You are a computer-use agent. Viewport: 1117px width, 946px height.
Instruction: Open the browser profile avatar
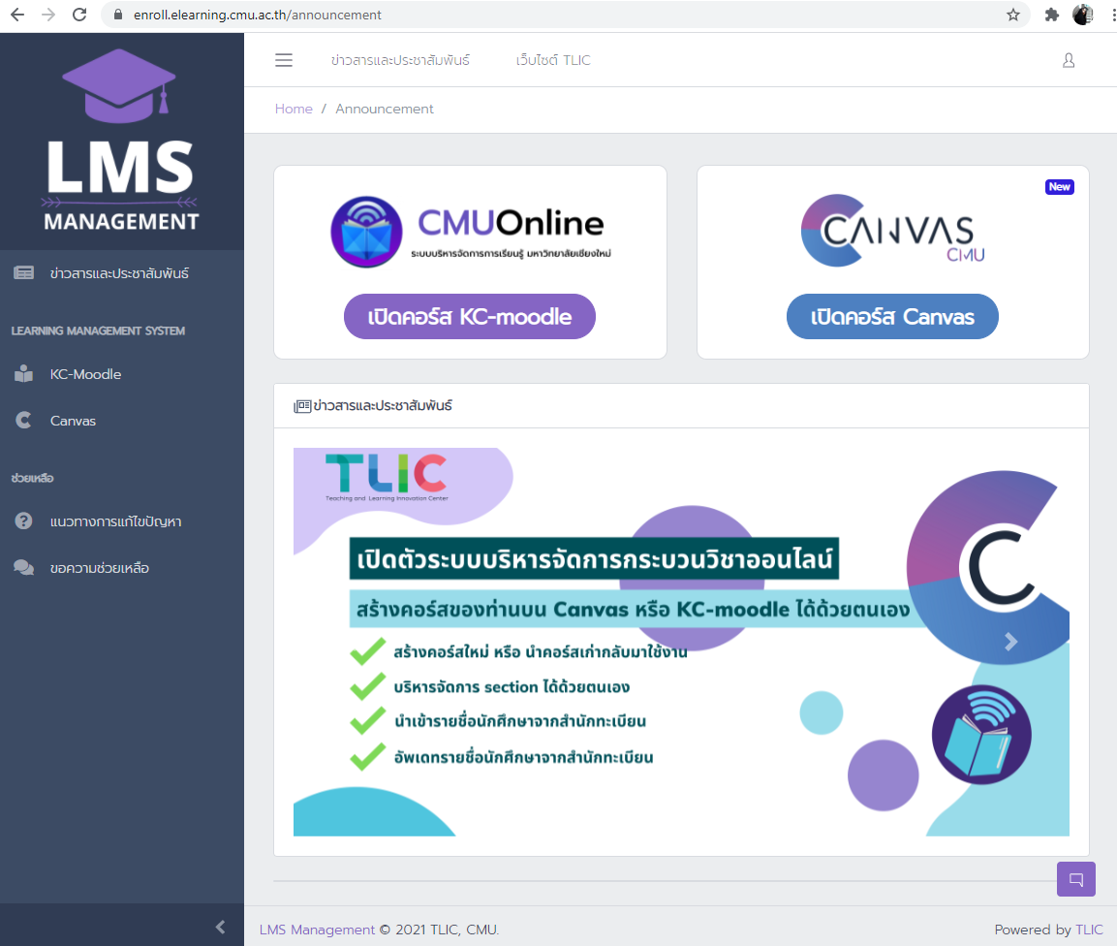1083,15
